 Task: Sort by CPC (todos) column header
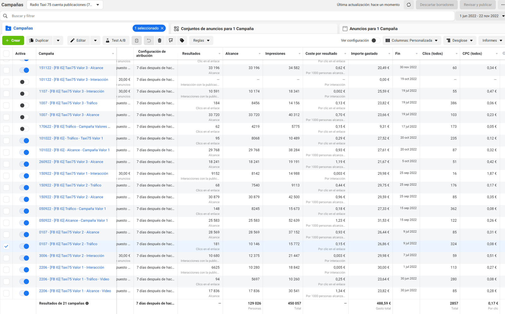tap(472, 54)
